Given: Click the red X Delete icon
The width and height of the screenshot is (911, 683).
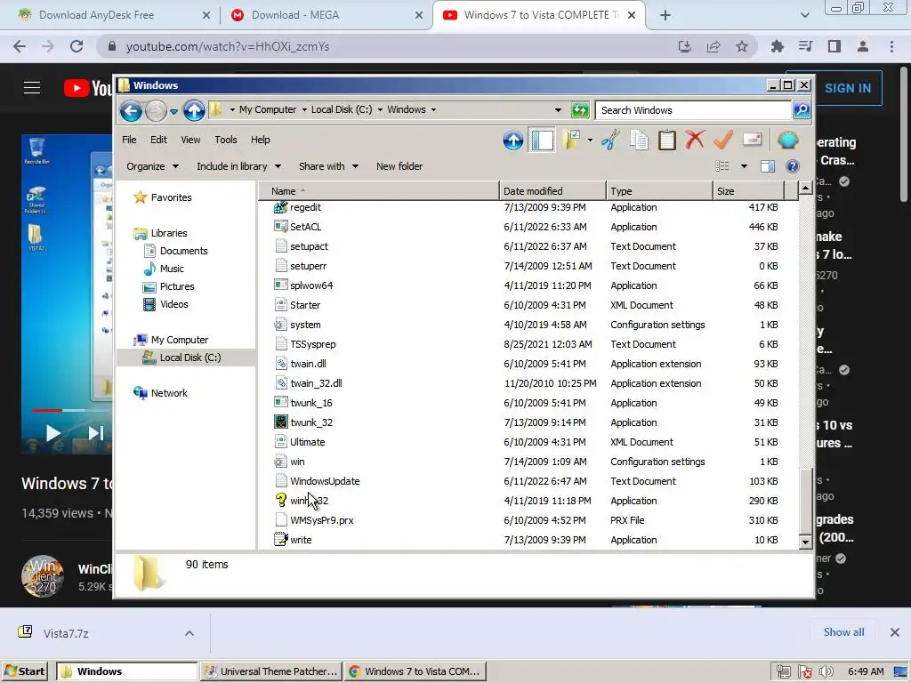Looking at the screenshot, I should pyautogui.click(x=695, y=140).
